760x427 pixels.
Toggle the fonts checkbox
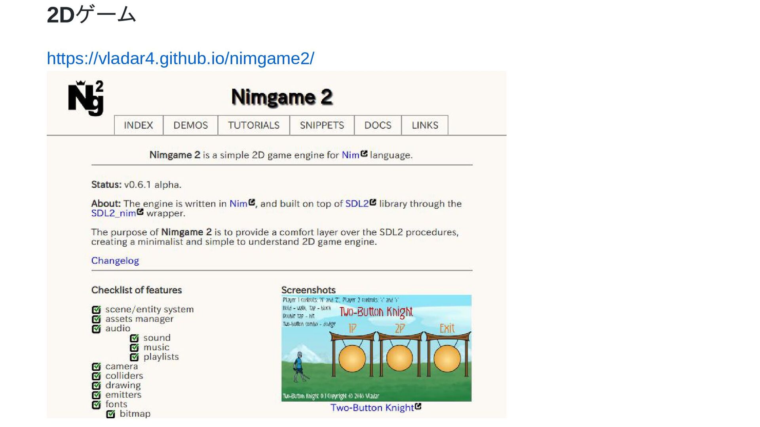96,404
